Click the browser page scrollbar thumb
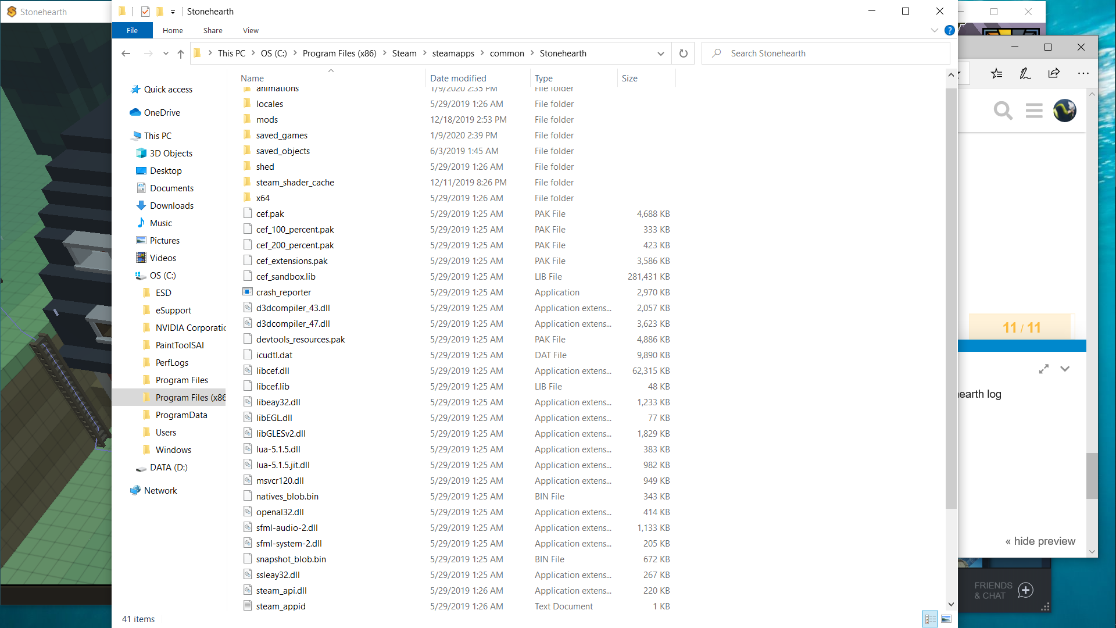This screenshot has width=1116, height=628. (1092, 476)
